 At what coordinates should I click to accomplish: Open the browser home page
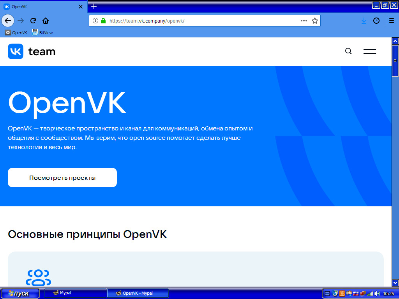[46, 21]
